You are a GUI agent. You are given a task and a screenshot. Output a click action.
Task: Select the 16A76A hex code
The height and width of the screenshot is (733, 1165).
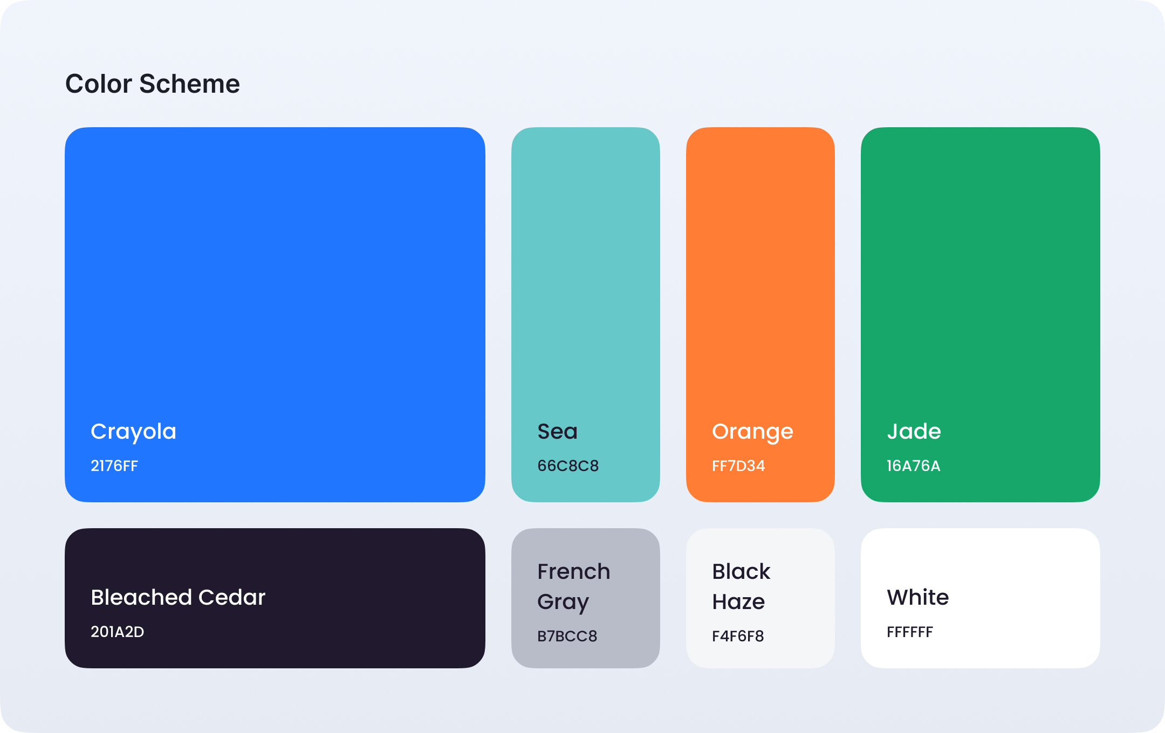click(x=914, y=466)
